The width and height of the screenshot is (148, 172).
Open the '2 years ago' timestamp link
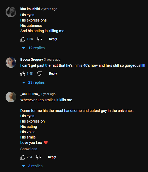tap(49, 9)
